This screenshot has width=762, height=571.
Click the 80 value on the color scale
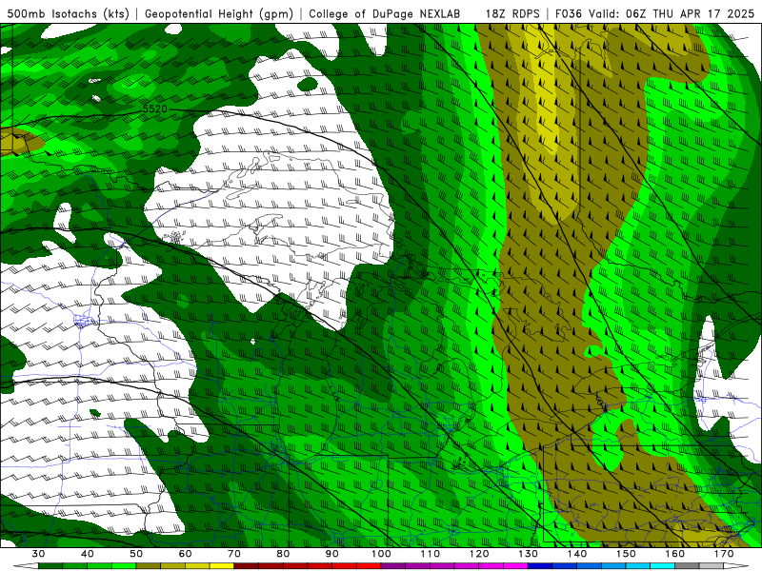[283, 554]
